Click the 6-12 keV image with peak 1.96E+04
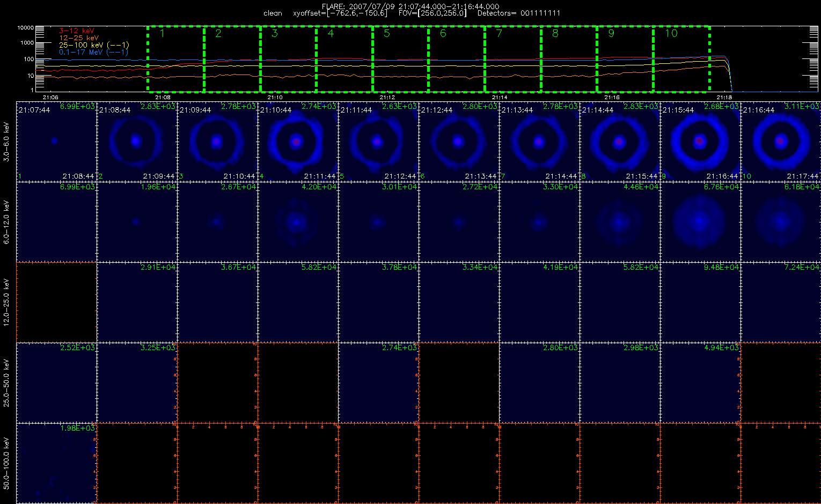Viewport: 821px width, 504px height. (x=137, y=222)
